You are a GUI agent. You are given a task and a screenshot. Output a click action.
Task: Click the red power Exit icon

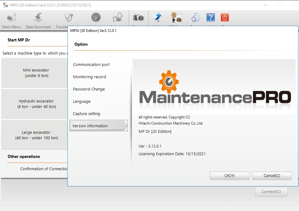click(225, 17)
